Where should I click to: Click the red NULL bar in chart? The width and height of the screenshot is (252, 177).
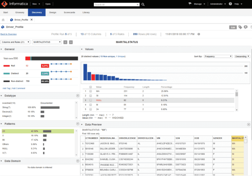coord(93,77)
